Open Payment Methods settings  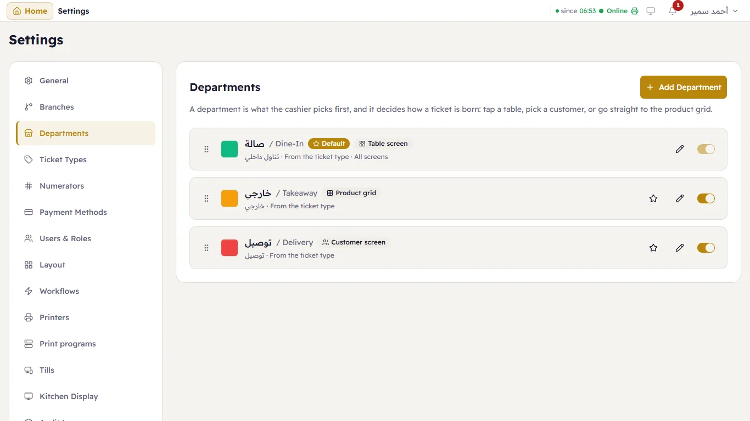click(x=86, y=212)
